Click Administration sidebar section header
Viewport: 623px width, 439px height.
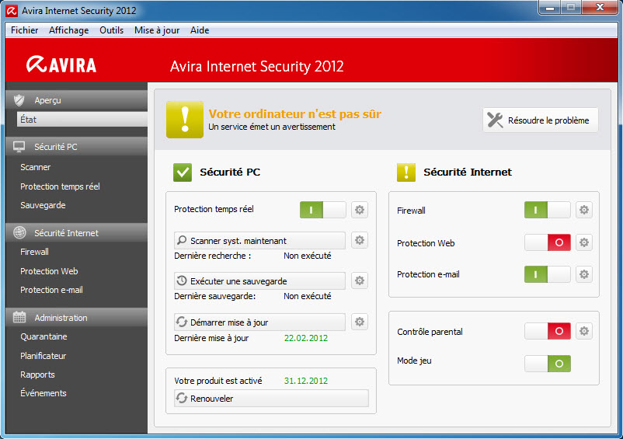(x=76, y=318)
